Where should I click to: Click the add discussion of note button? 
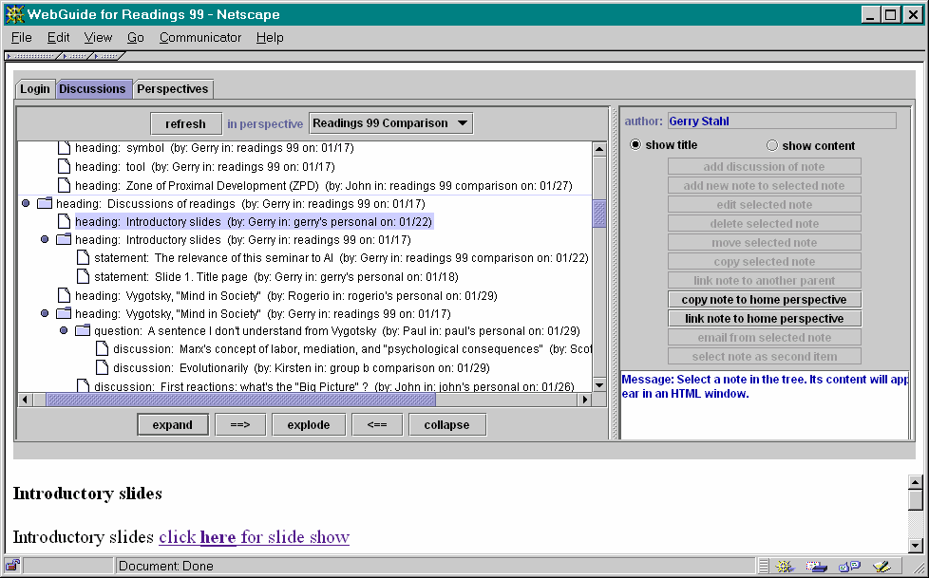[x=765, y=167]
